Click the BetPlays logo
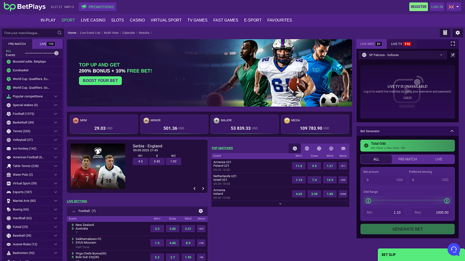Viewport: 465px width, 261px height. pos(25,7)
